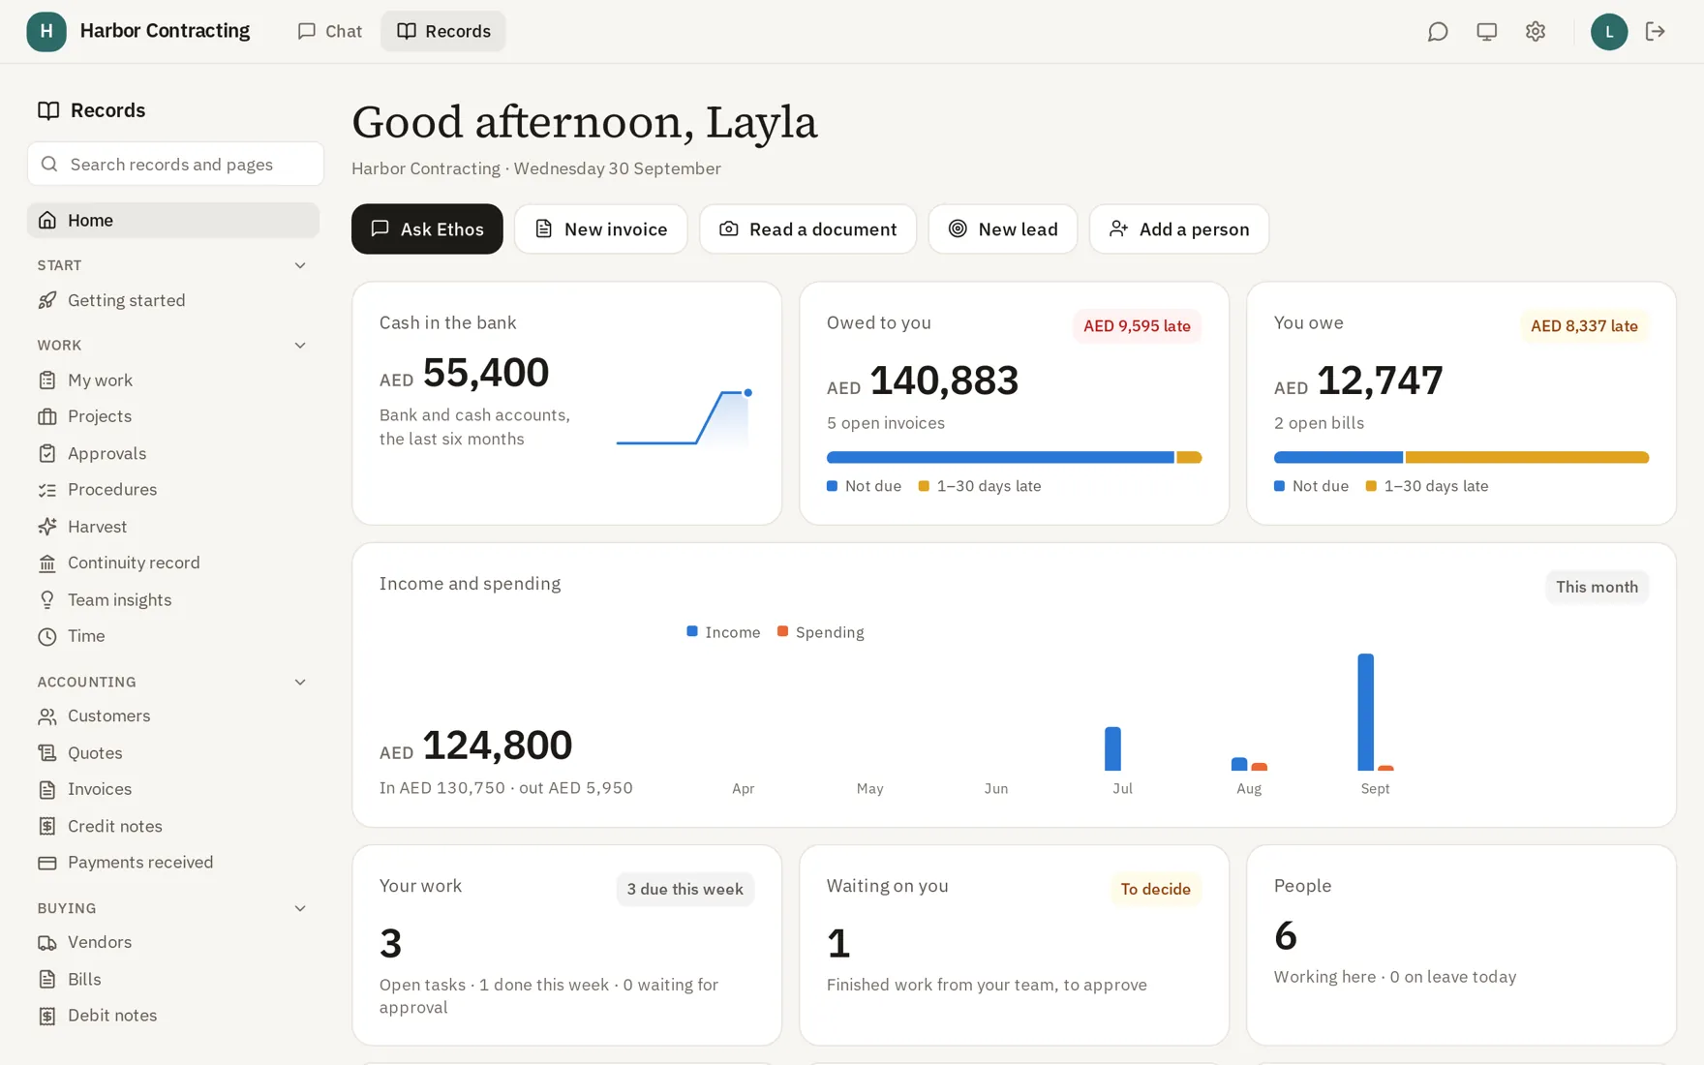The image size is (1704, 1065).
Task: Click the Owed to you aging bar
Action: (x=1014, y=457)
